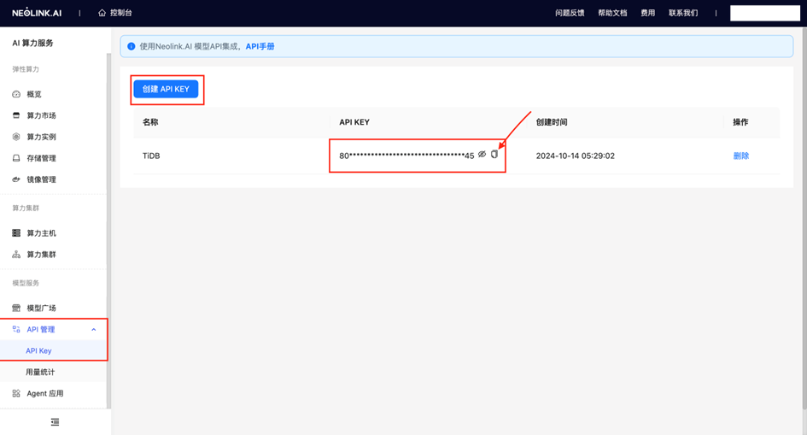This screenshot has height=435, width=807.
Task: Click the 模型服务 section label
Action: coord(26,283)
